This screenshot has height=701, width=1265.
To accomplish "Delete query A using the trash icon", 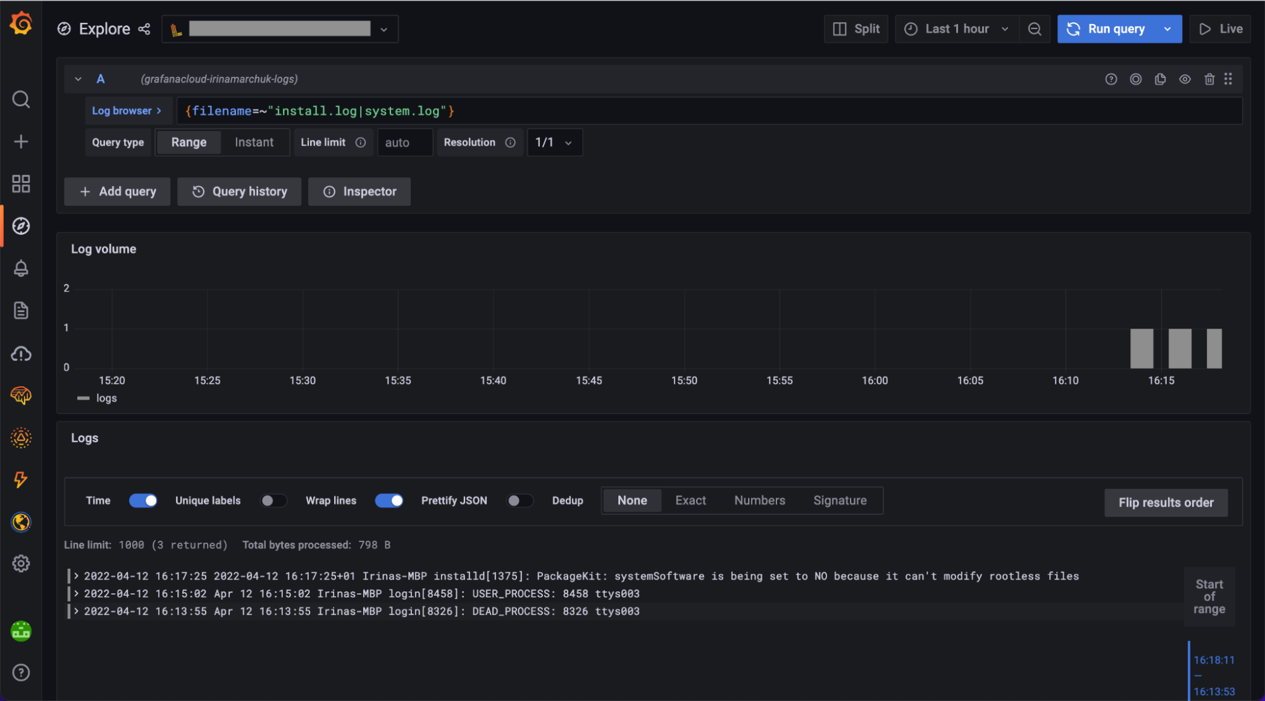I will click(x=1209, y=79).
